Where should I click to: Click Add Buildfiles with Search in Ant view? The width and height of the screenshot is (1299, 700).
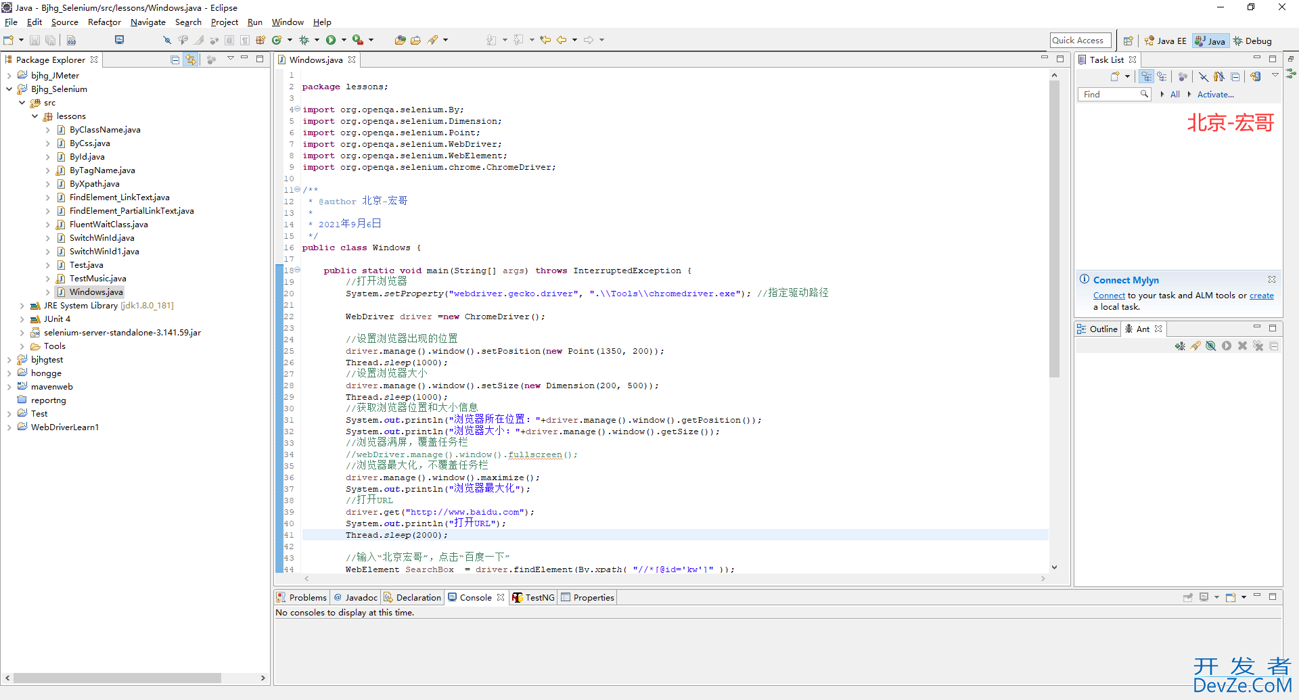[x=1195, y=346]
